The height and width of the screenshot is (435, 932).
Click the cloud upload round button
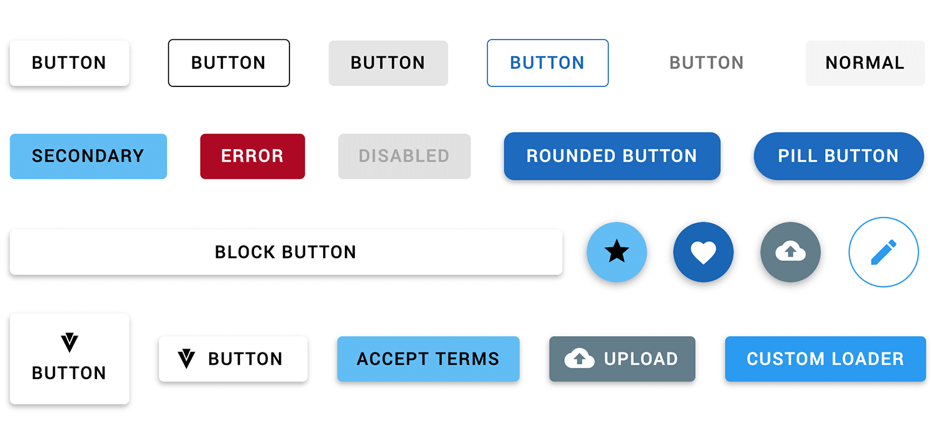[x=790, y=252]
